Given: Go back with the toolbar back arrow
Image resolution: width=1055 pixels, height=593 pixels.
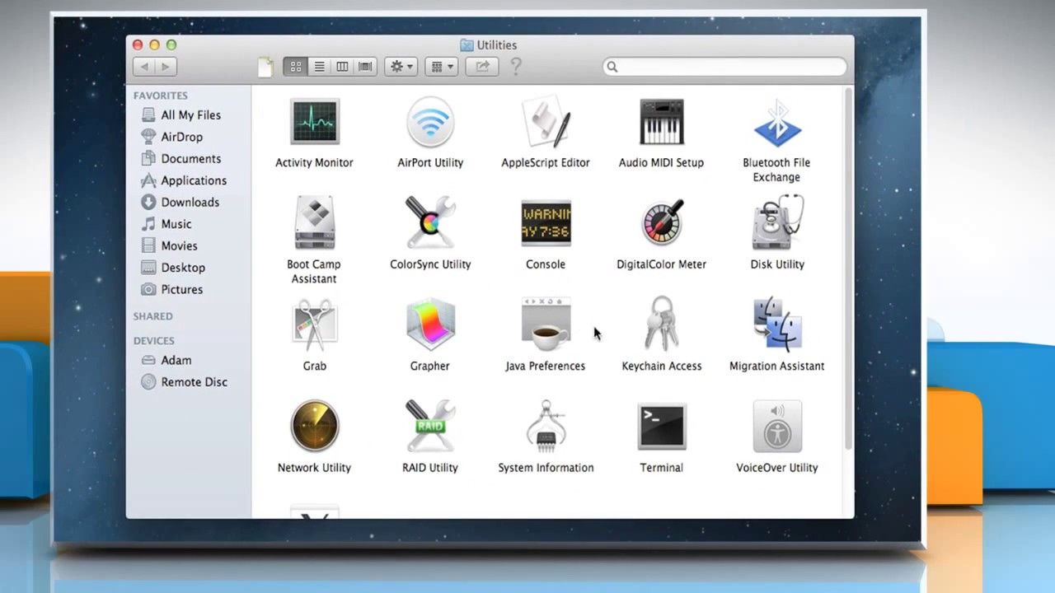Looking at the screenshot, I should pos(144,67).
